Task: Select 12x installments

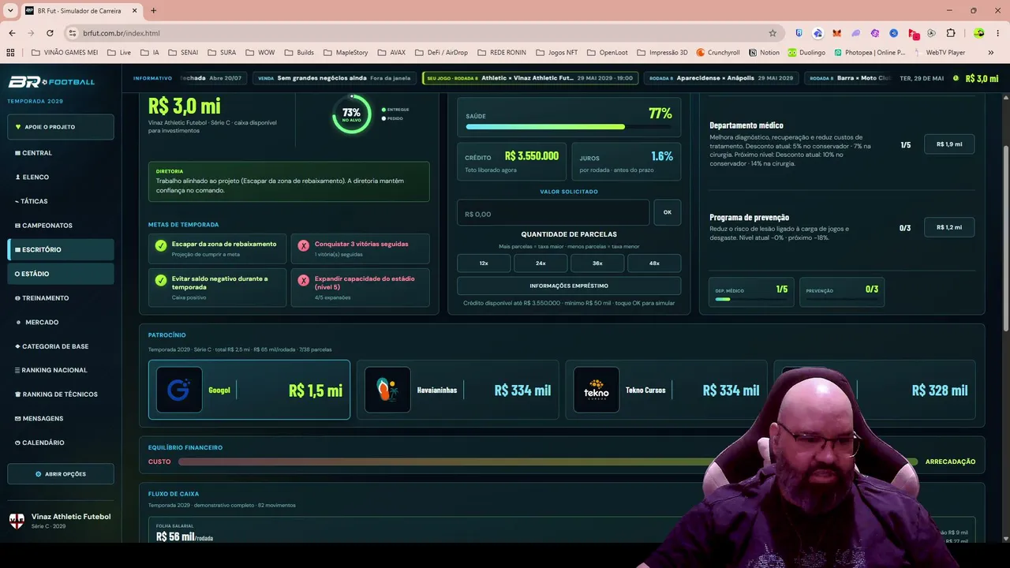Action: [484, 263]
